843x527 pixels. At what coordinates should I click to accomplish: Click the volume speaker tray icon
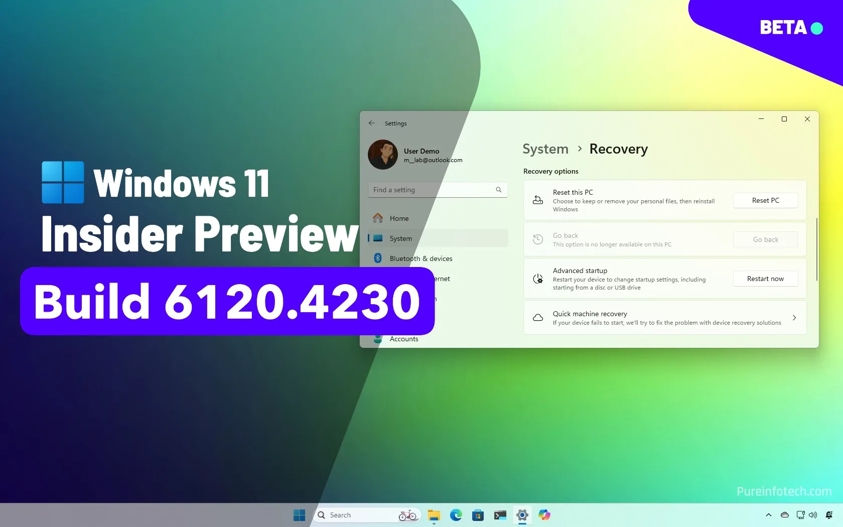[813, 515]
